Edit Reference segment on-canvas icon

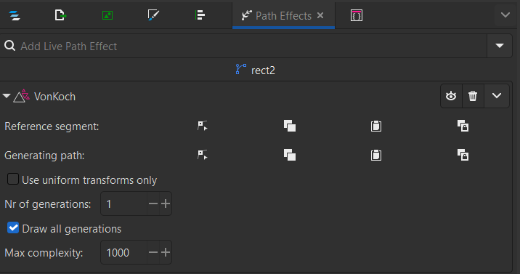(x=203, y=126)
